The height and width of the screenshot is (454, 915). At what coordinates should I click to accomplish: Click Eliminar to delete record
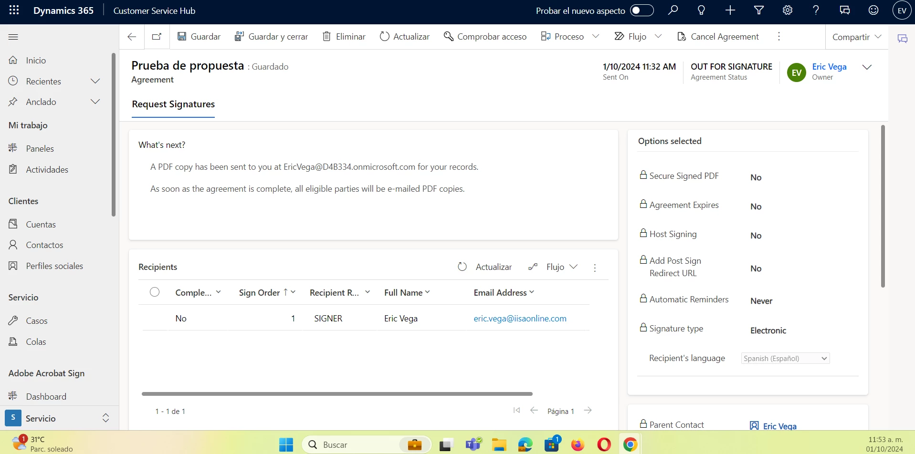tap(344, 37)
